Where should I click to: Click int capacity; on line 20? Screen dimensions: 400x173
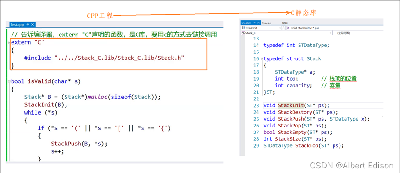tap(293, 86)
